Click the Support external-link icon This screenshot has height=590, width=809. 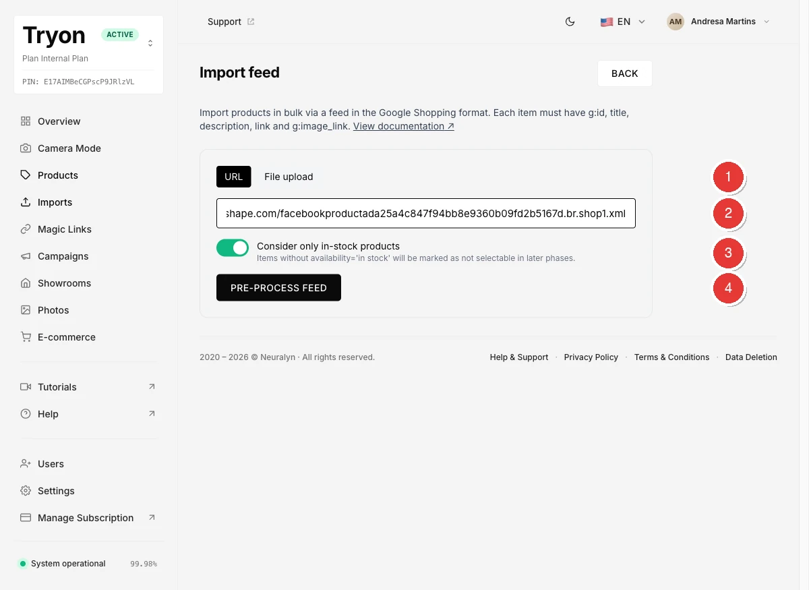251,22
